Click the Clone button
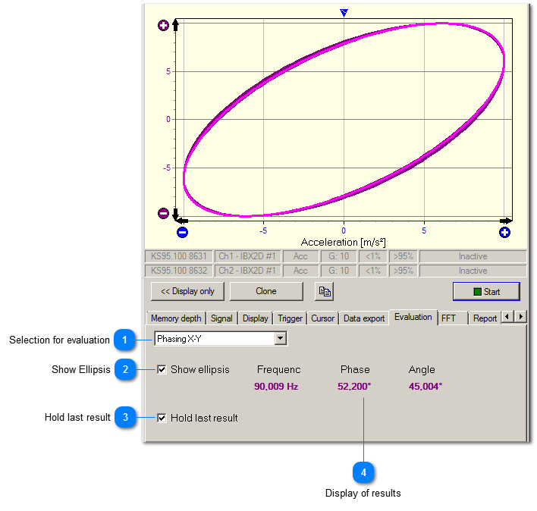Viewport: 537px width, 511px height. click(266, 291)
